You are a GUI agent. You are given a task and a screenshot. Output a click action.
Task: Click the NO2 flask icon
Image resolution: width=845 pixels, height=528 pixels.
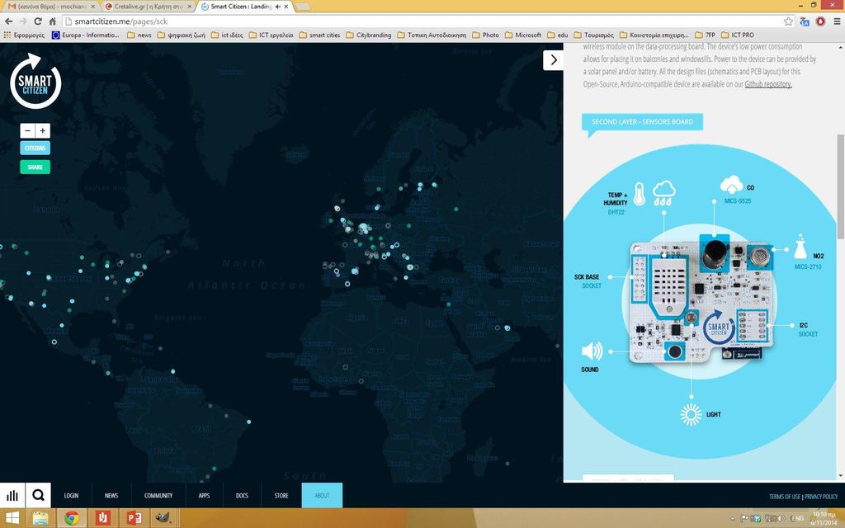[800, 246]
